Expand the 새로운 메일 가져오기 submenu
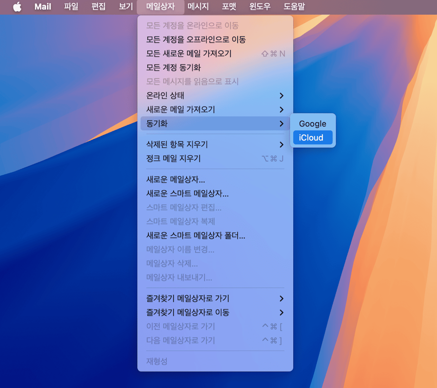The height and width of the screenshot is (388, 437). click(215, 110)
